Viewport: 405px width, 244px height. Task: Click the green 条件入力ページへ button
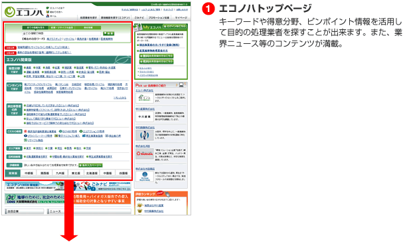point(91,165)
